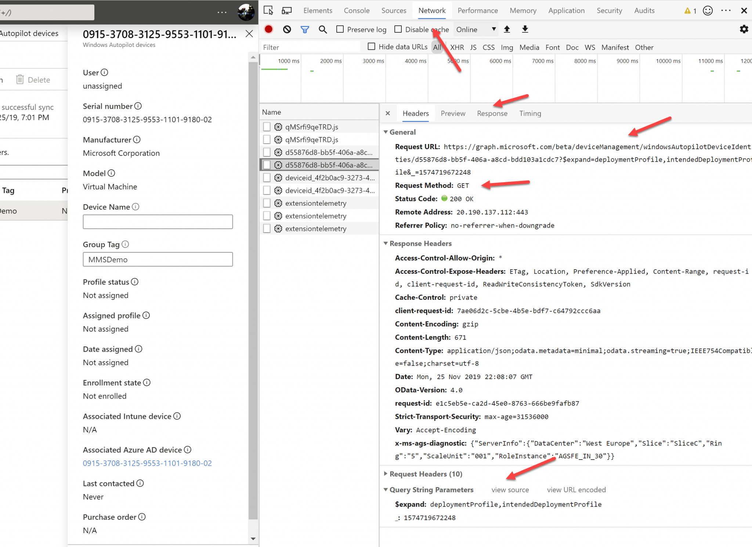Switch to the Console panel

tap(356, 10)
